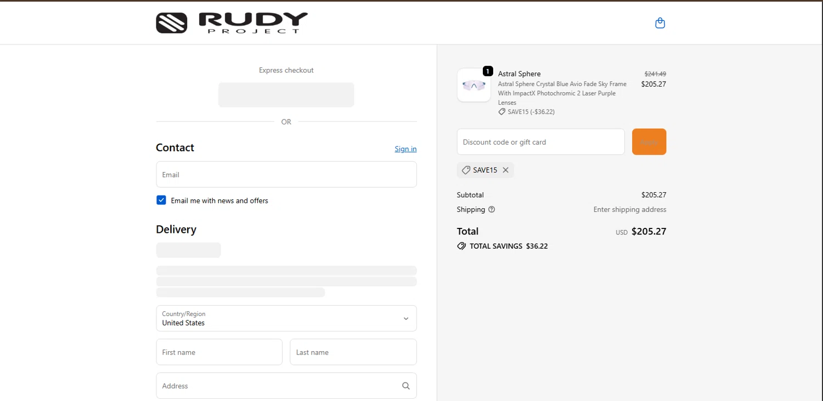This screenshot has height=401, width=823.
Task: Click the Sign in link
Action: coord(405,149)
